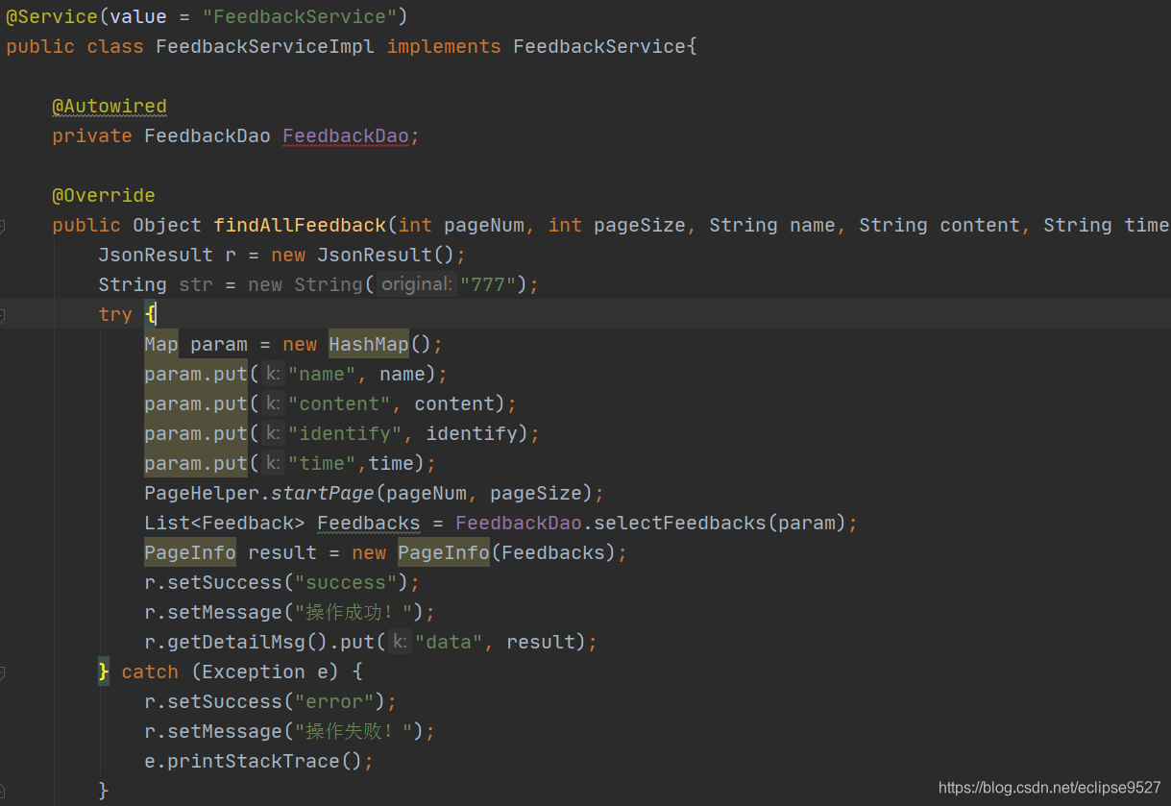The image size is (1171, 806).
Task: Click the FeedbackServiceImpl class name
Action: point(265,46)
